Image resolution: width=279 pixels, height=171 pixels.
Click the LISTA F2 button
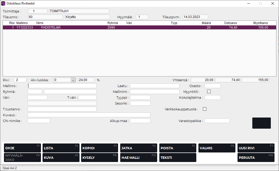(61, 148)
